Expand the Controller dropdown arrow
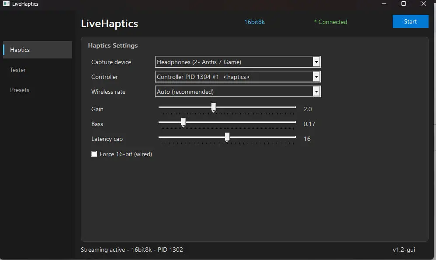Image resolution: width=436 pixels, height=260 pixels. pyautogui.click(x=316, y=77)
